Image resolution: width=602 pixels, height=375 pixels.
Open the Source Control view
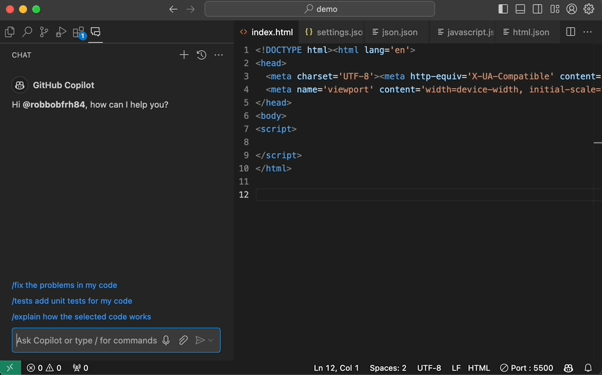44,32
